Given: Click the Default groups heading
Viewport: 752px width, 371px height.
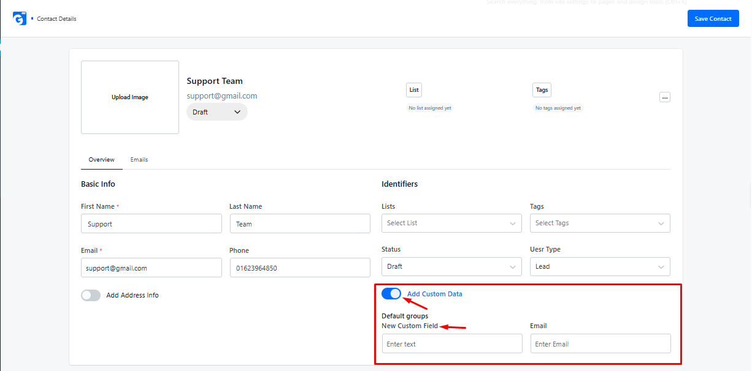Looking at the screenshot, I should 405,316.
